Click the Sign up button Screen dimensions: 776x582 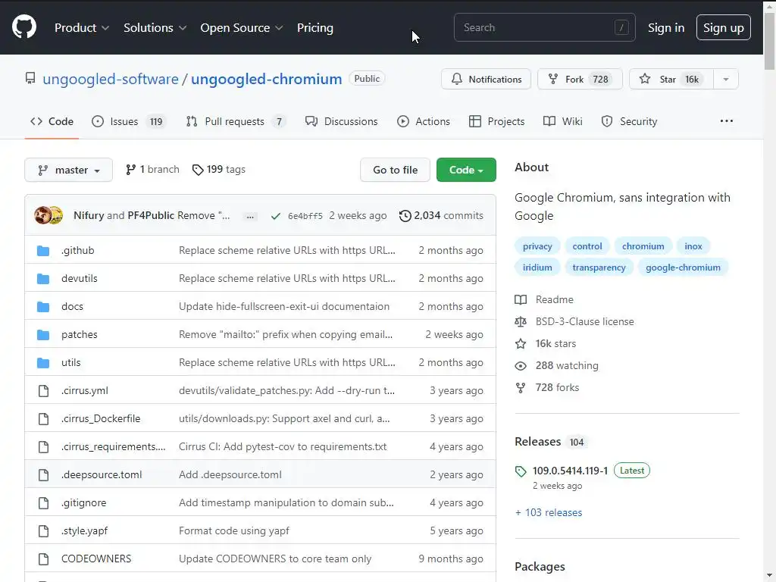point(723,27)
